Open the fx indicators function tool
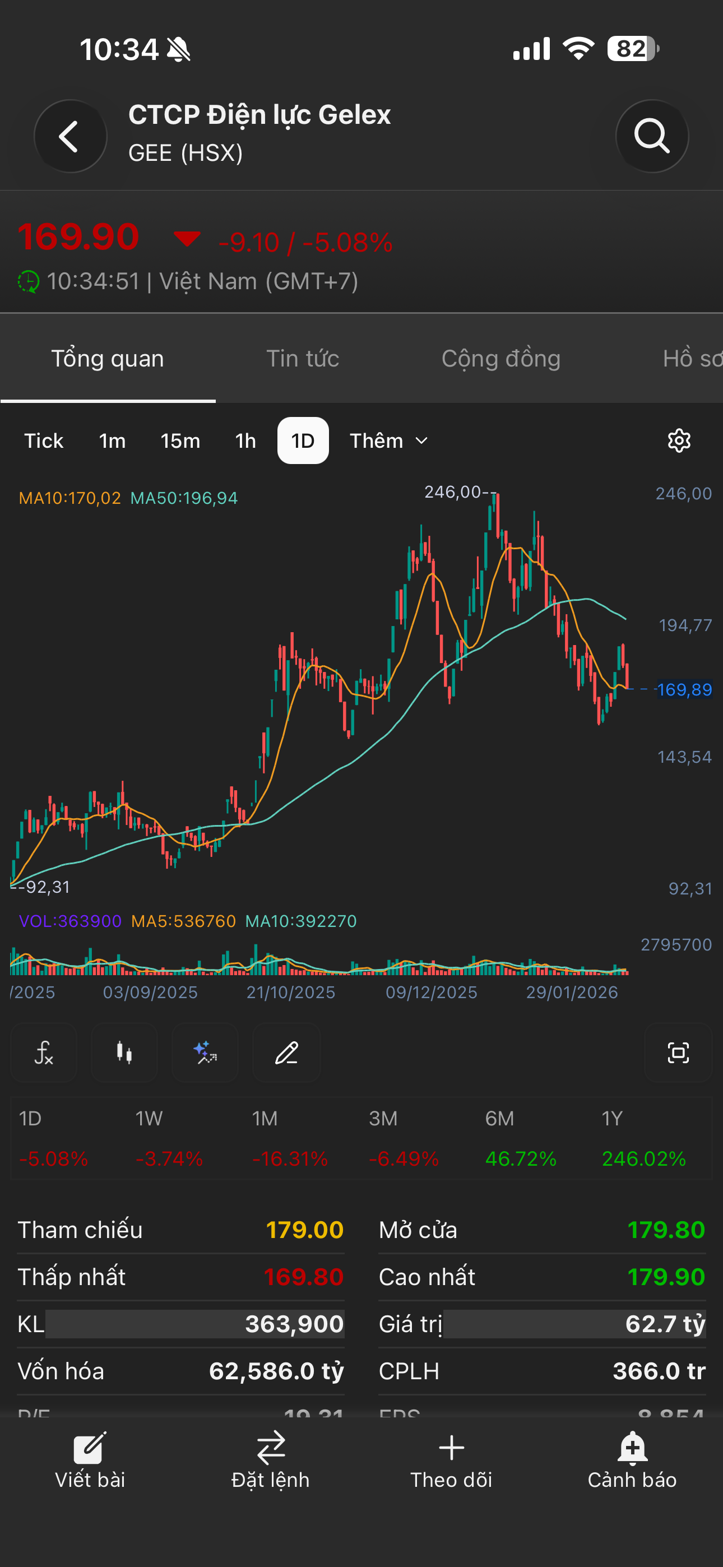 (x=44, y=1053)
